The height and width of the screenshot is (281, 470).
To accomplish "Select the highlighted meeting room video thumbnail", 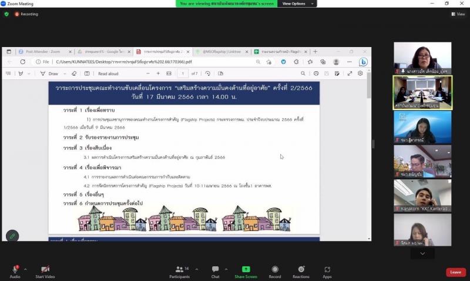I will tap(422, 92).
